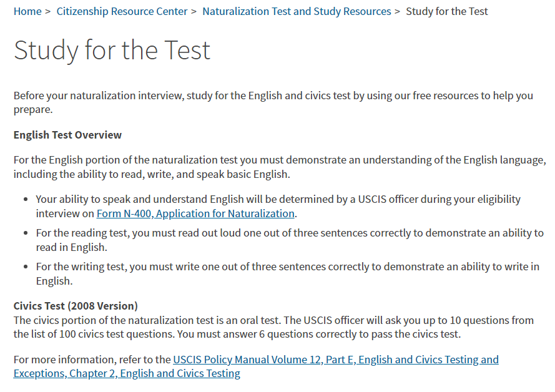Open Form N-400, Application for Naturalization link
This screenshot has height=392, width=555.
click(195, 213)
